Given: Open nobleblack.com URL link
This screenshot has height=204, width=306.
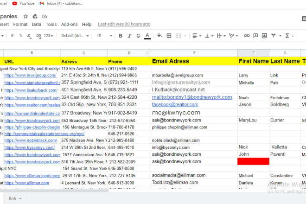Looking at the screenshot, I should (31, 140).
